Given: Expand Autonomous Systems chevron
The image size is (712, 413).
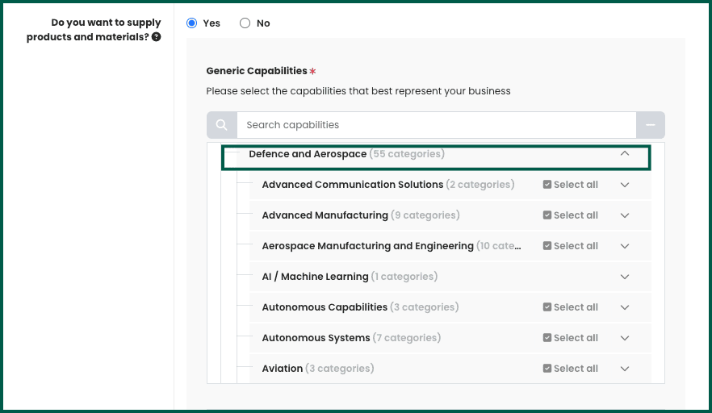Looking at the screenshot, I should tap(624, 338).
